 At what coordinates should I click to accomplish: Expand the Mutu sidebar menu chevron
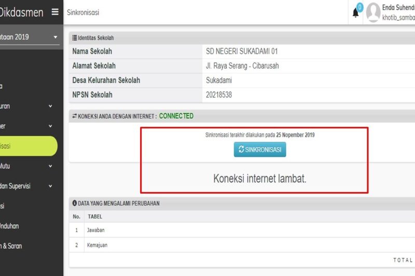coord(50,166)
